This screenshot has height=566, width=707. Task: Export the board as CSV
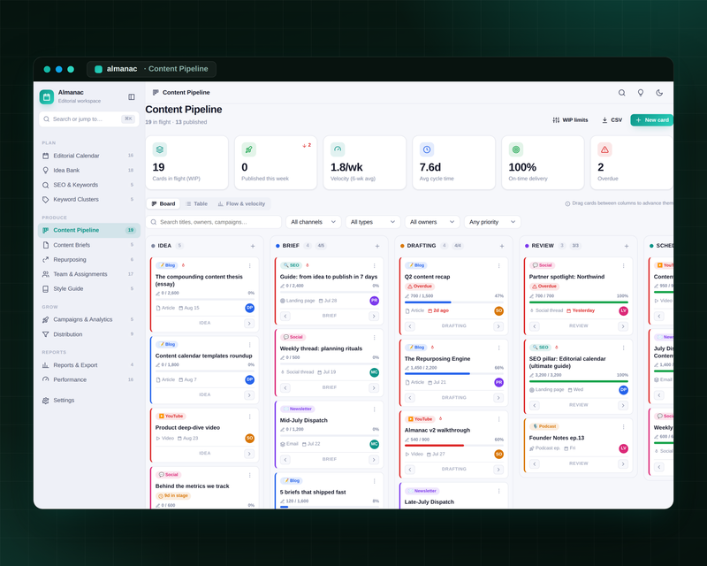612,120
